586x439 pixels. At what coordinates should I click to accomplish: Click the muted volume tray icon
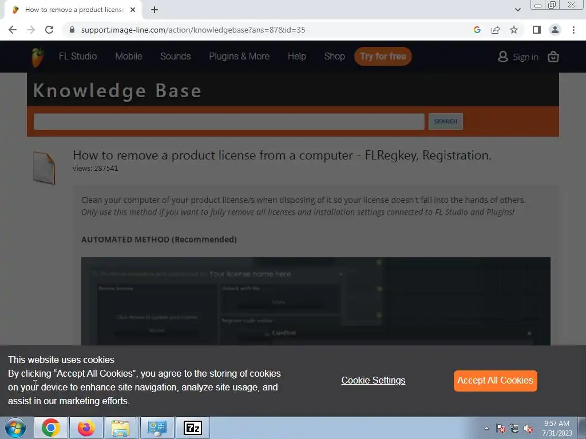528,428
